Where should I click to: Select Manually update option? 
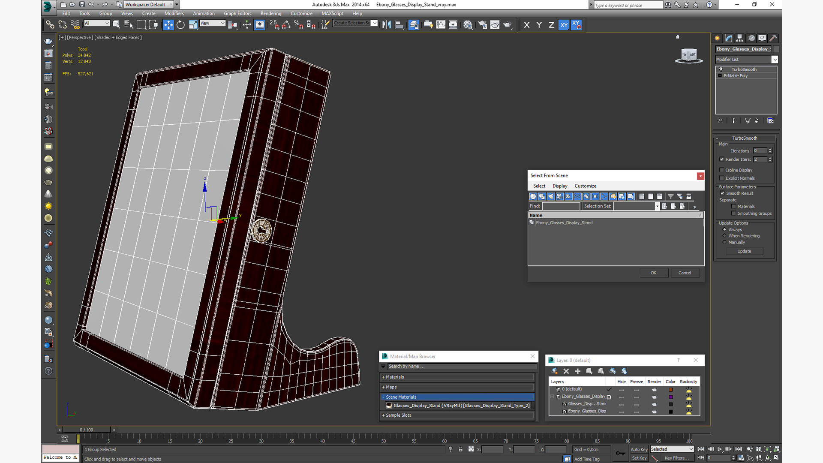coord(725,242)
